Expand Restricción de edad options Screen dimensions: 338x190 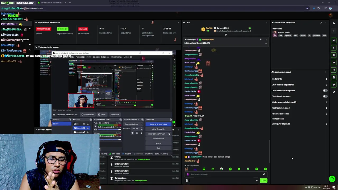(x=326, y=108)
